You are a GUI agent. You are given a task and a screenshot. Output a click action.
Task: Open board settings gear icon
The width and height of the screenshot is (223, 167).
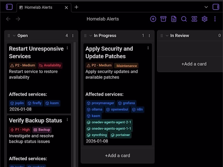[x=205, y=19]
